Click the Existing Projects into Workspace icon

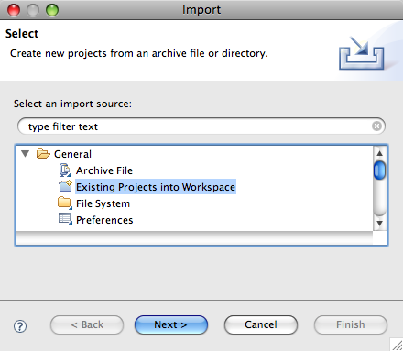pyautogui.click(x=65, y=186)
